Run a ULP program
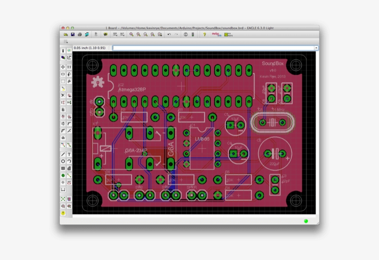Viewport: 379px width, 260px height. 122,35
